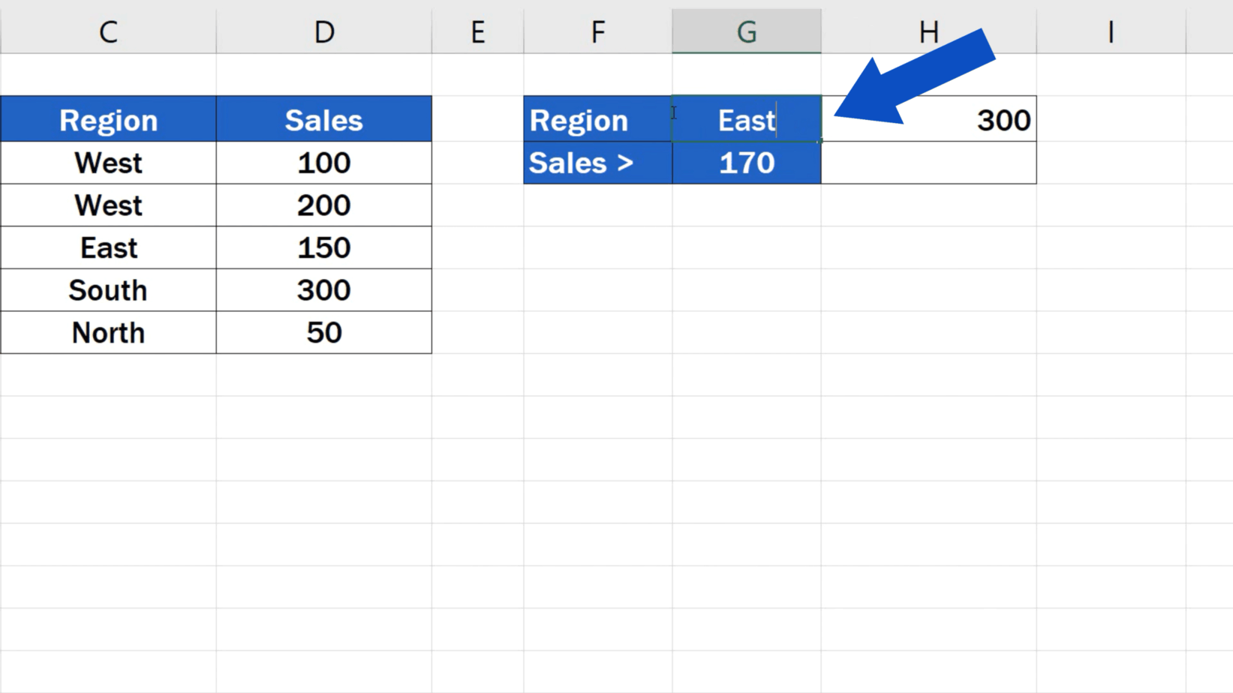The height and width of the screenshot is (693, 1233).
Task: Select the Sales header in data table
Action: click(x=323, y=120)
